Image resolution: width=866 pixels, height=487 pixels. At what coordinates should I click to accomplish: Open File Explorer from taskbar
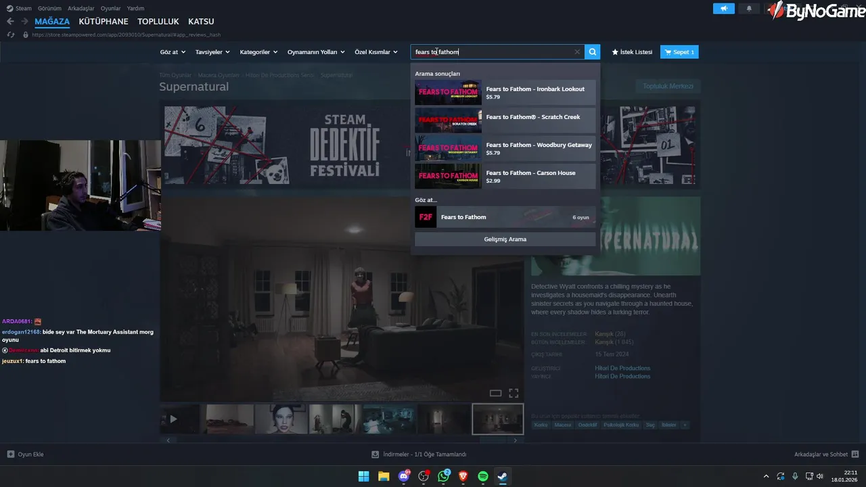384,476
